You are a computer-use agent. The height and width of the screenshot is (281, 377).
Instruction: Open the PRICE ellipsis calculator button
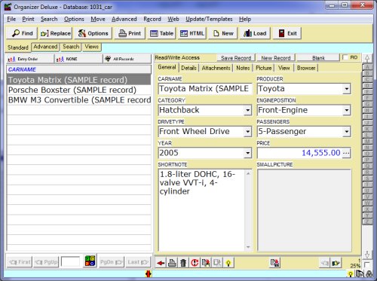click(346, 153)
